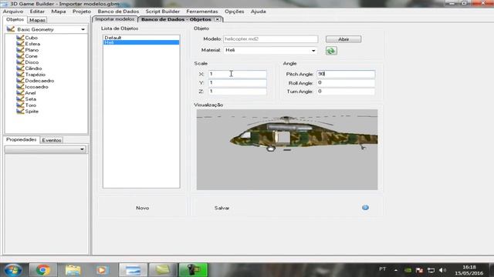Viewport: 494px width, 277px height.
Task: Open the Script Builder menu
Action: [163, 12]
